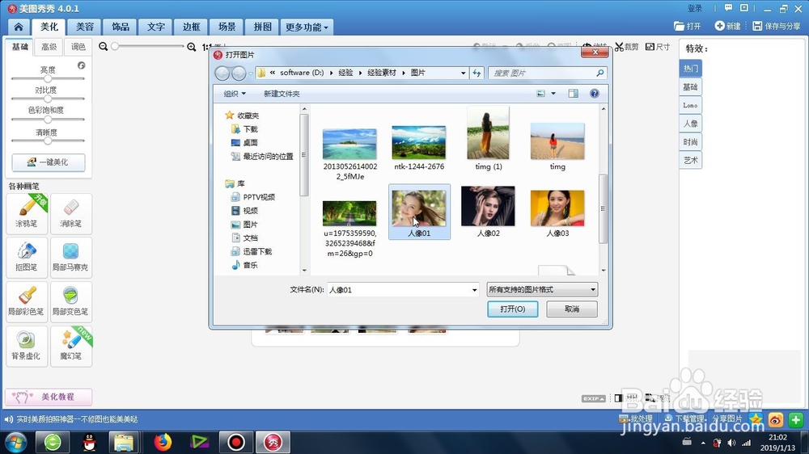Click 新建文件夹 new folder
809x454 pixels.
tap(282, 94)
